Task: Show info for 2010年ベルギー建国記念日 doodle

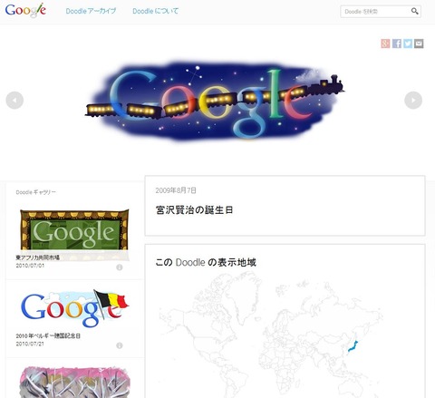Action: (120, 345)
